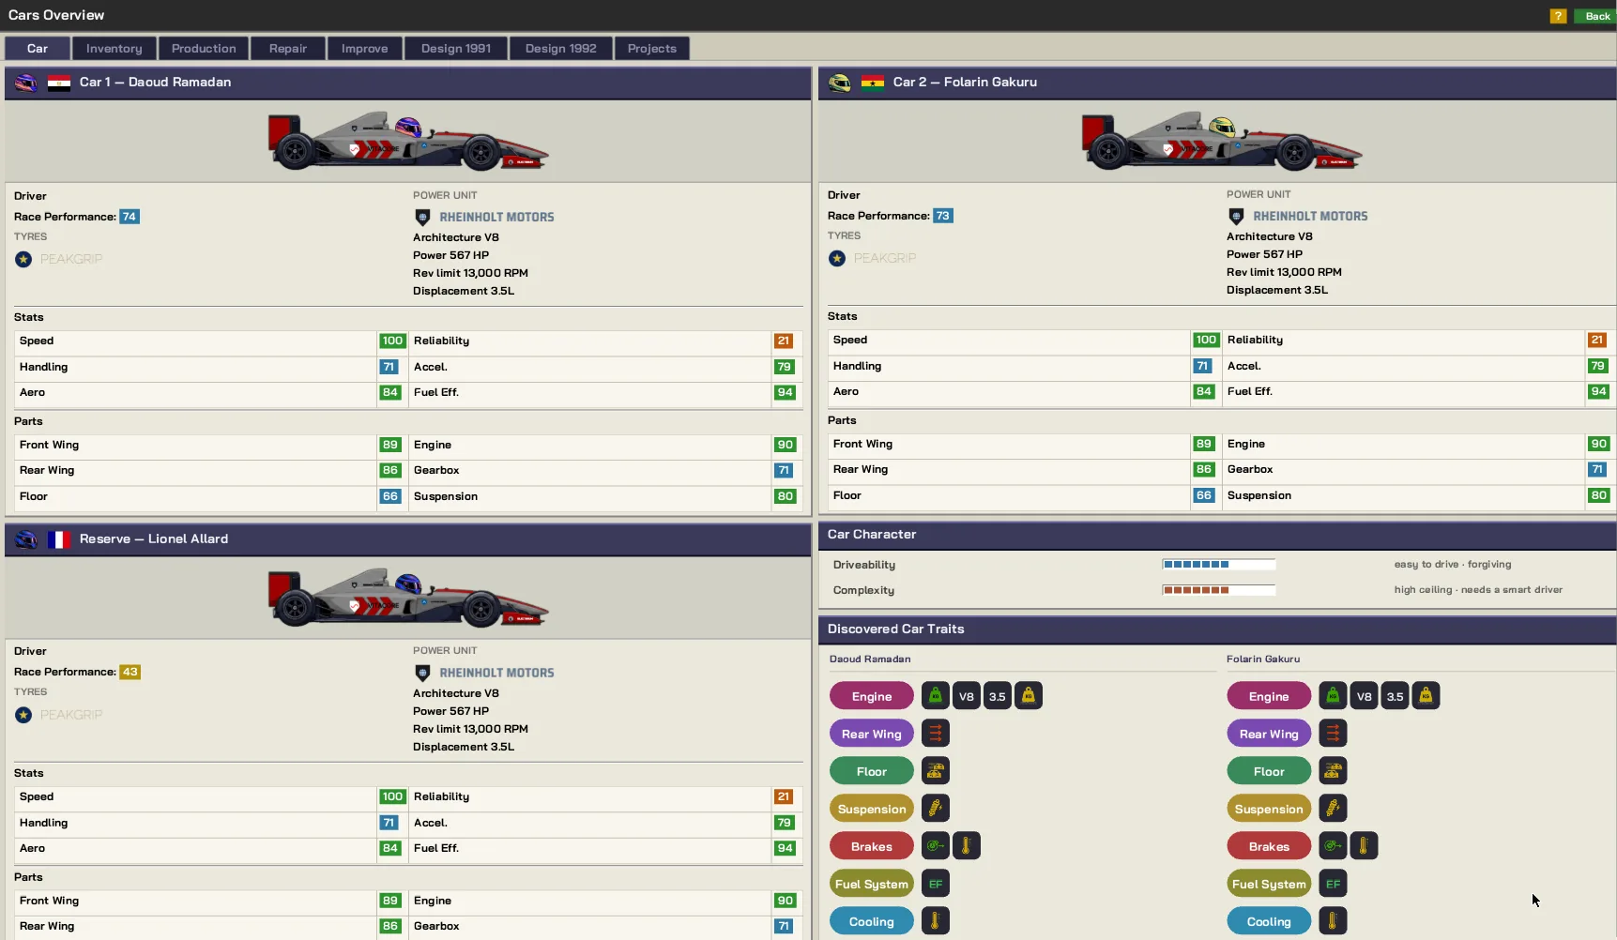Open the Production tab
Viewport: 1617px width, 940px height.
[204, 49]
